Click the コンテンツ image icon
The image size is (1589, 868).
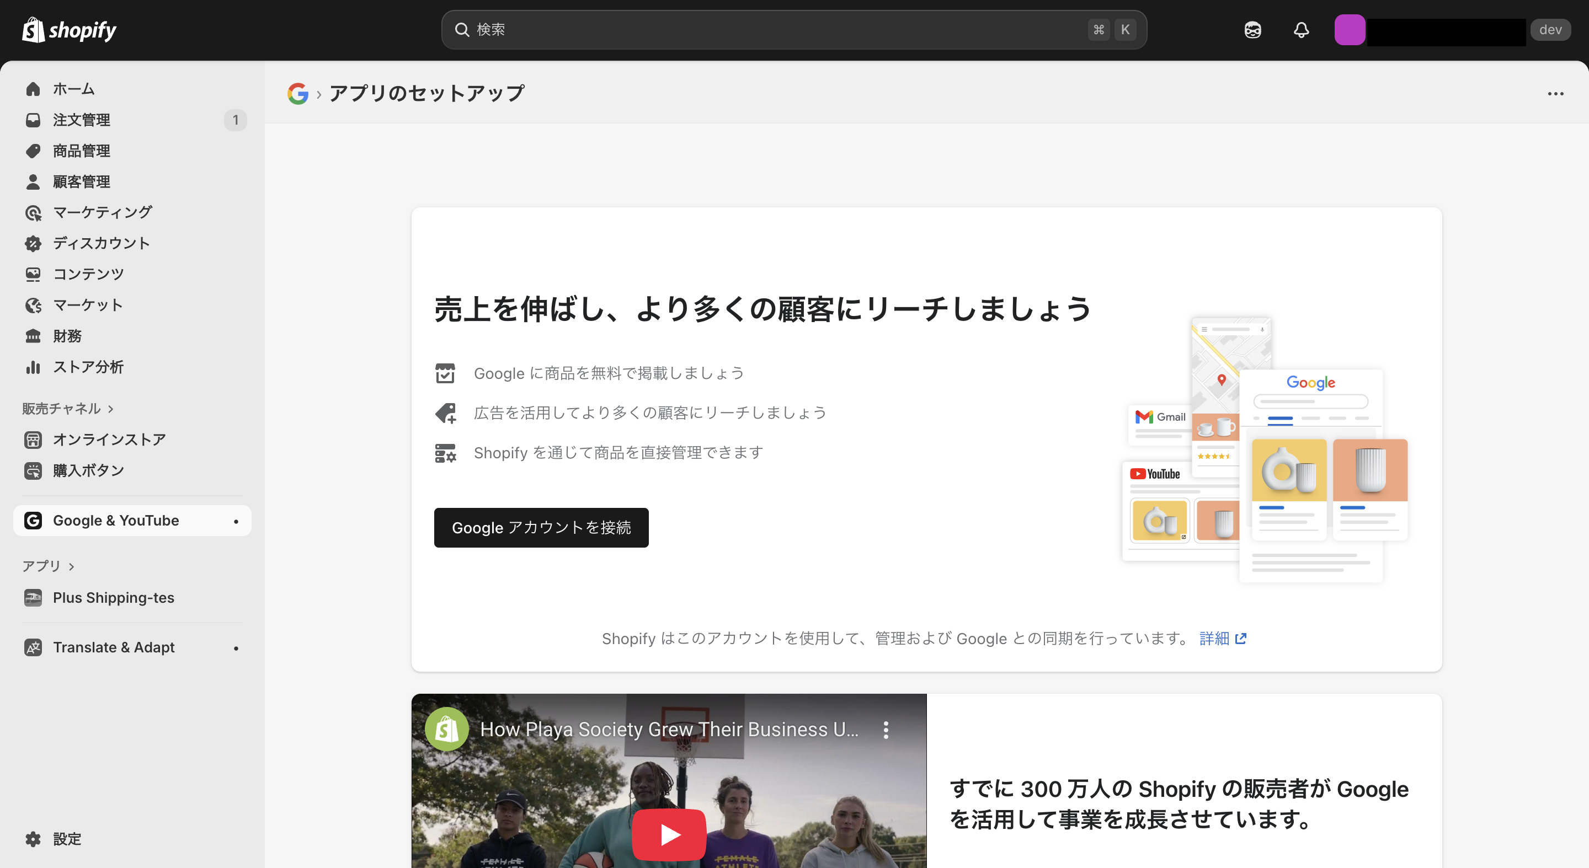point(33,274)
